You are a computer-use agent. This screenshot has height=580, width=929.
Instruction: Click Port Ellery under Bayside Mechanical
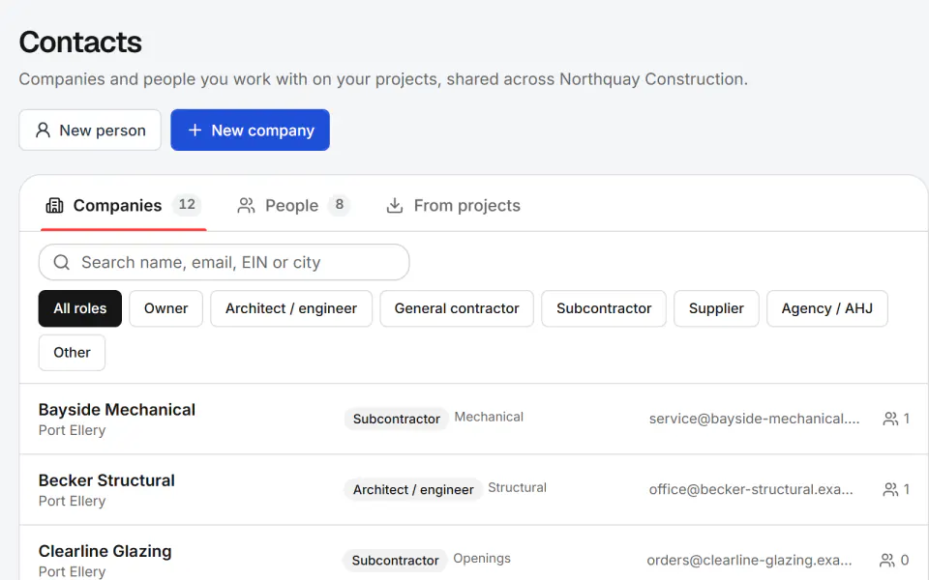point(73,430)
